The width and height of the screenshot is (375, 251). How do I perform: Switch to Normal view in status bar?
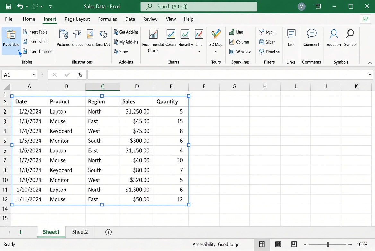pos(262,244)
